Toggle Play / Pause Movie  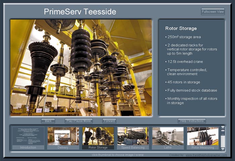point(79,121)
